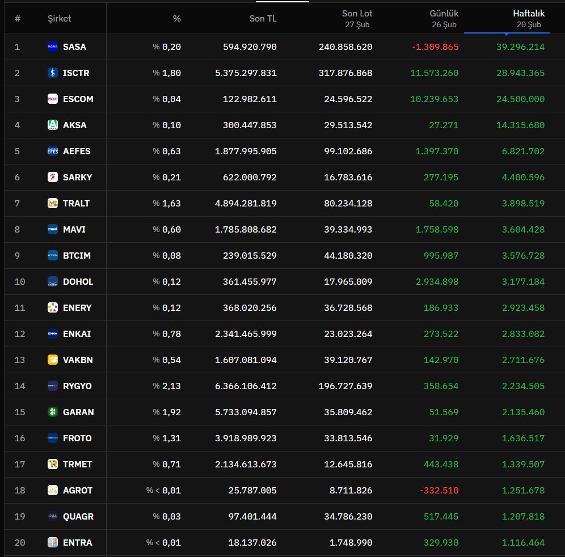Click the TRMET company logo icon

(x=53, y=464)
